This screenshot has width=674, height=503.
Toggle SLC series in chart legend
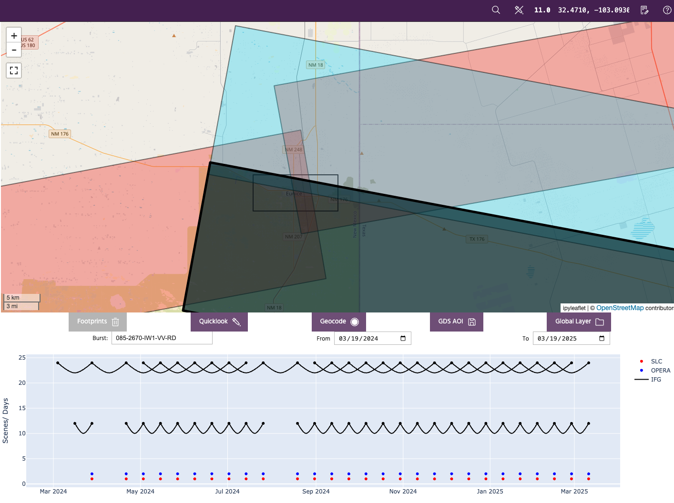pos(656,362)
